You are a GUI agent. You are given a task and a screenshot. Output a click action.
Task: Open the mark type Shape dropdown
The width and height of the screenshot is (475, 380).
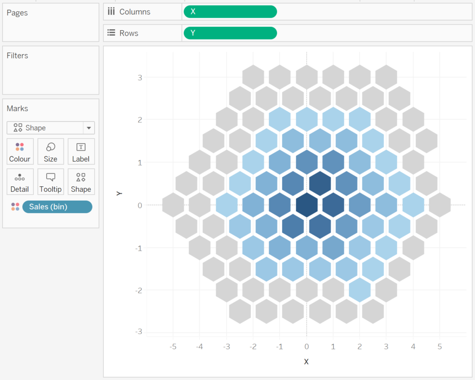pos(51,128)
